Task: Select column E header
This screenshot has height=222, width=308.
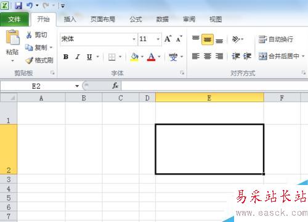Action: coord(209,97)
